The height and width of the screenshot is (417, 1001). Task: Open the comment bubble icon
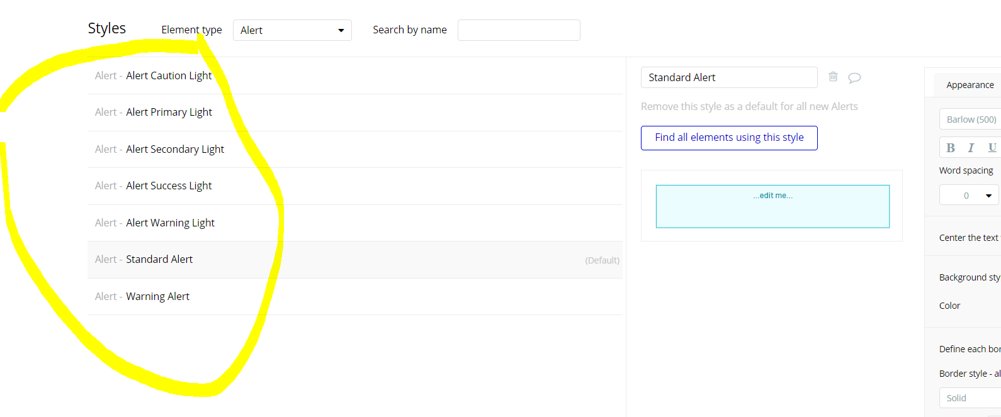tap(854, 77)
